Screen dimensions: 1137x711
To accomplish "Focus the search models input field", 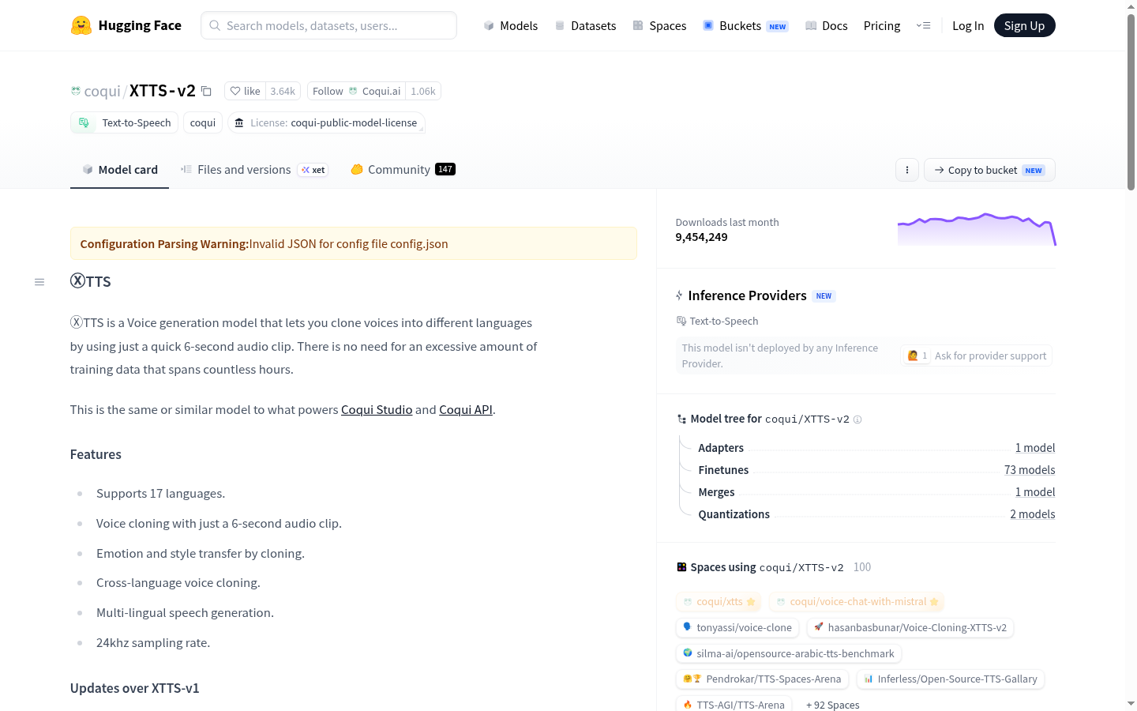I will (328, 25).
